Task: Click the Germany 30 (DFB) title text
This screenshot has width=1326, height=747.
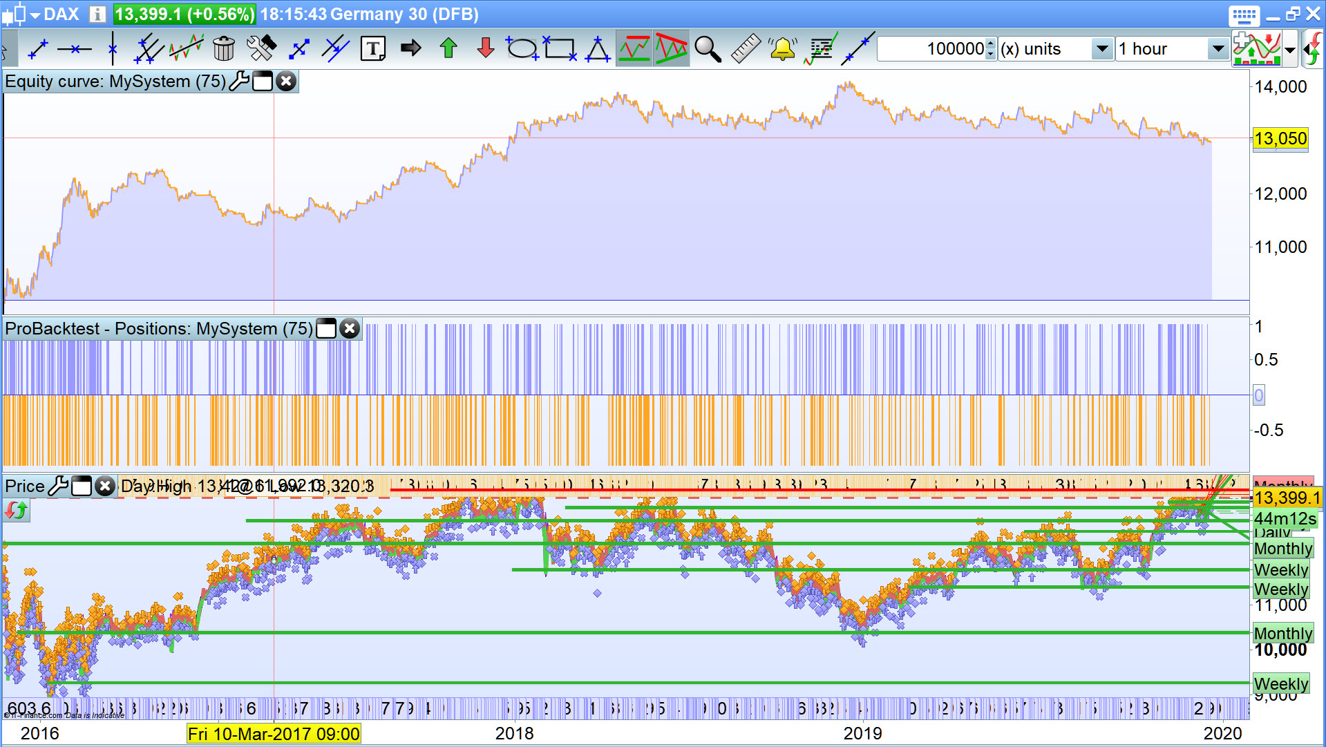Action: pos(405,14)
